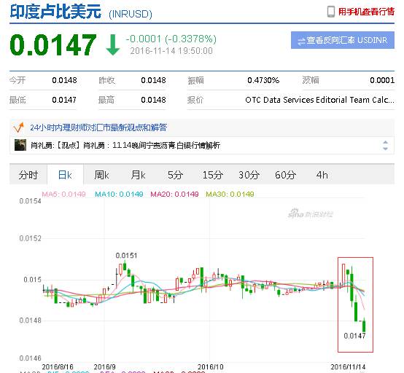Open 肖礼勇 11.14晚间宁贵沥青白银 article
Image resolution: width=404 pixels, height=373 pixels.
125,146
